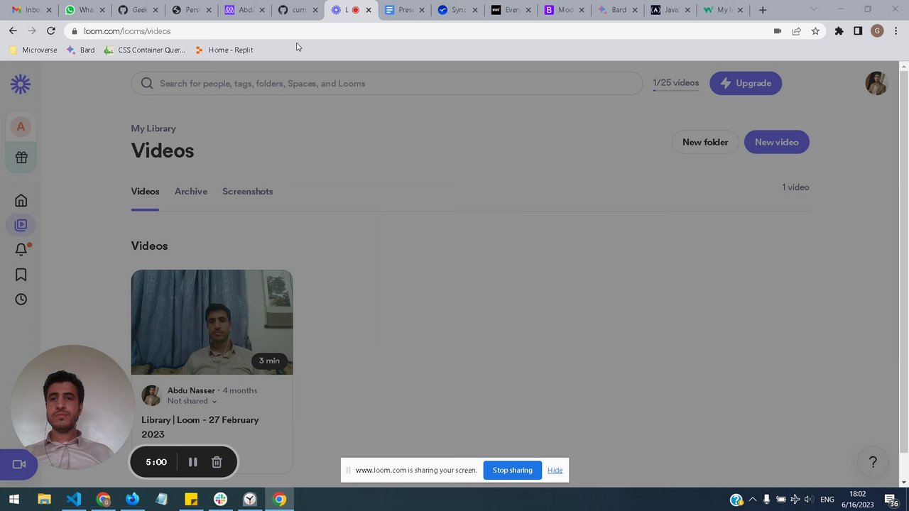The image size is (909, 511).
Task: Open the Windows notification center
Action: click(x=891, y=500)
